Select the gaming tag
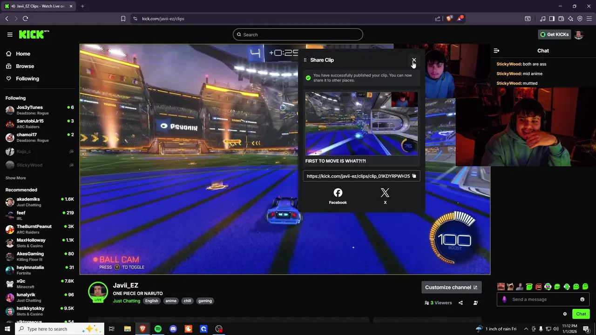Viewport: 596px width, 335px height. point(205,301)
